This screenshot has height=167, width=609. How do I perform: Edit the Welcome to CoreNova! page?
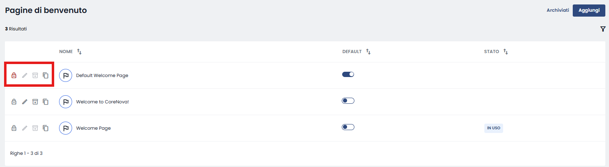(x=24, y=102)
